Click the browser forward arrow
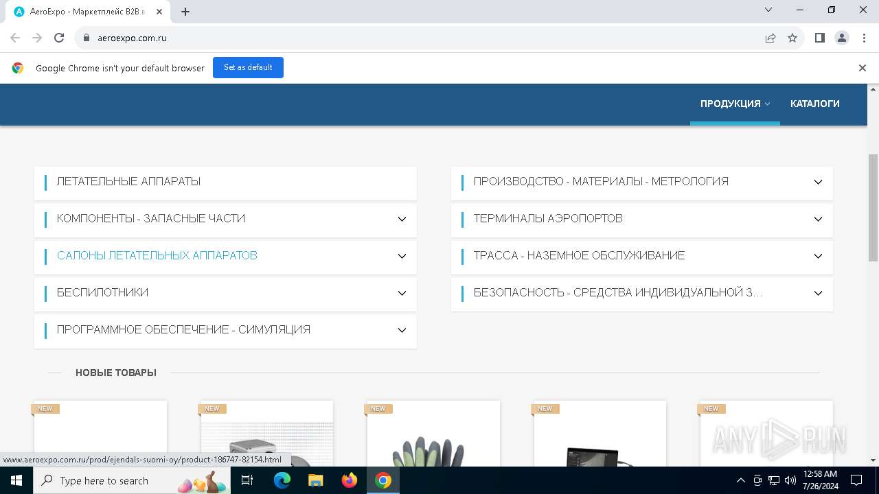 click(37, 38)
